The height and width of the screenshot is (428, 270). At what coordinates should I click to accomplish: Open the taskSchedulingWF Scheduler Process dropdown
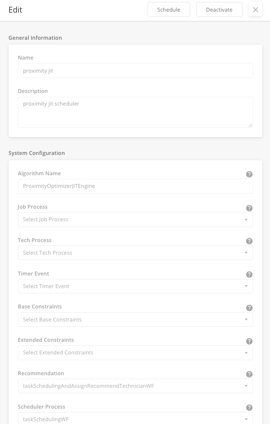[135, 419]
